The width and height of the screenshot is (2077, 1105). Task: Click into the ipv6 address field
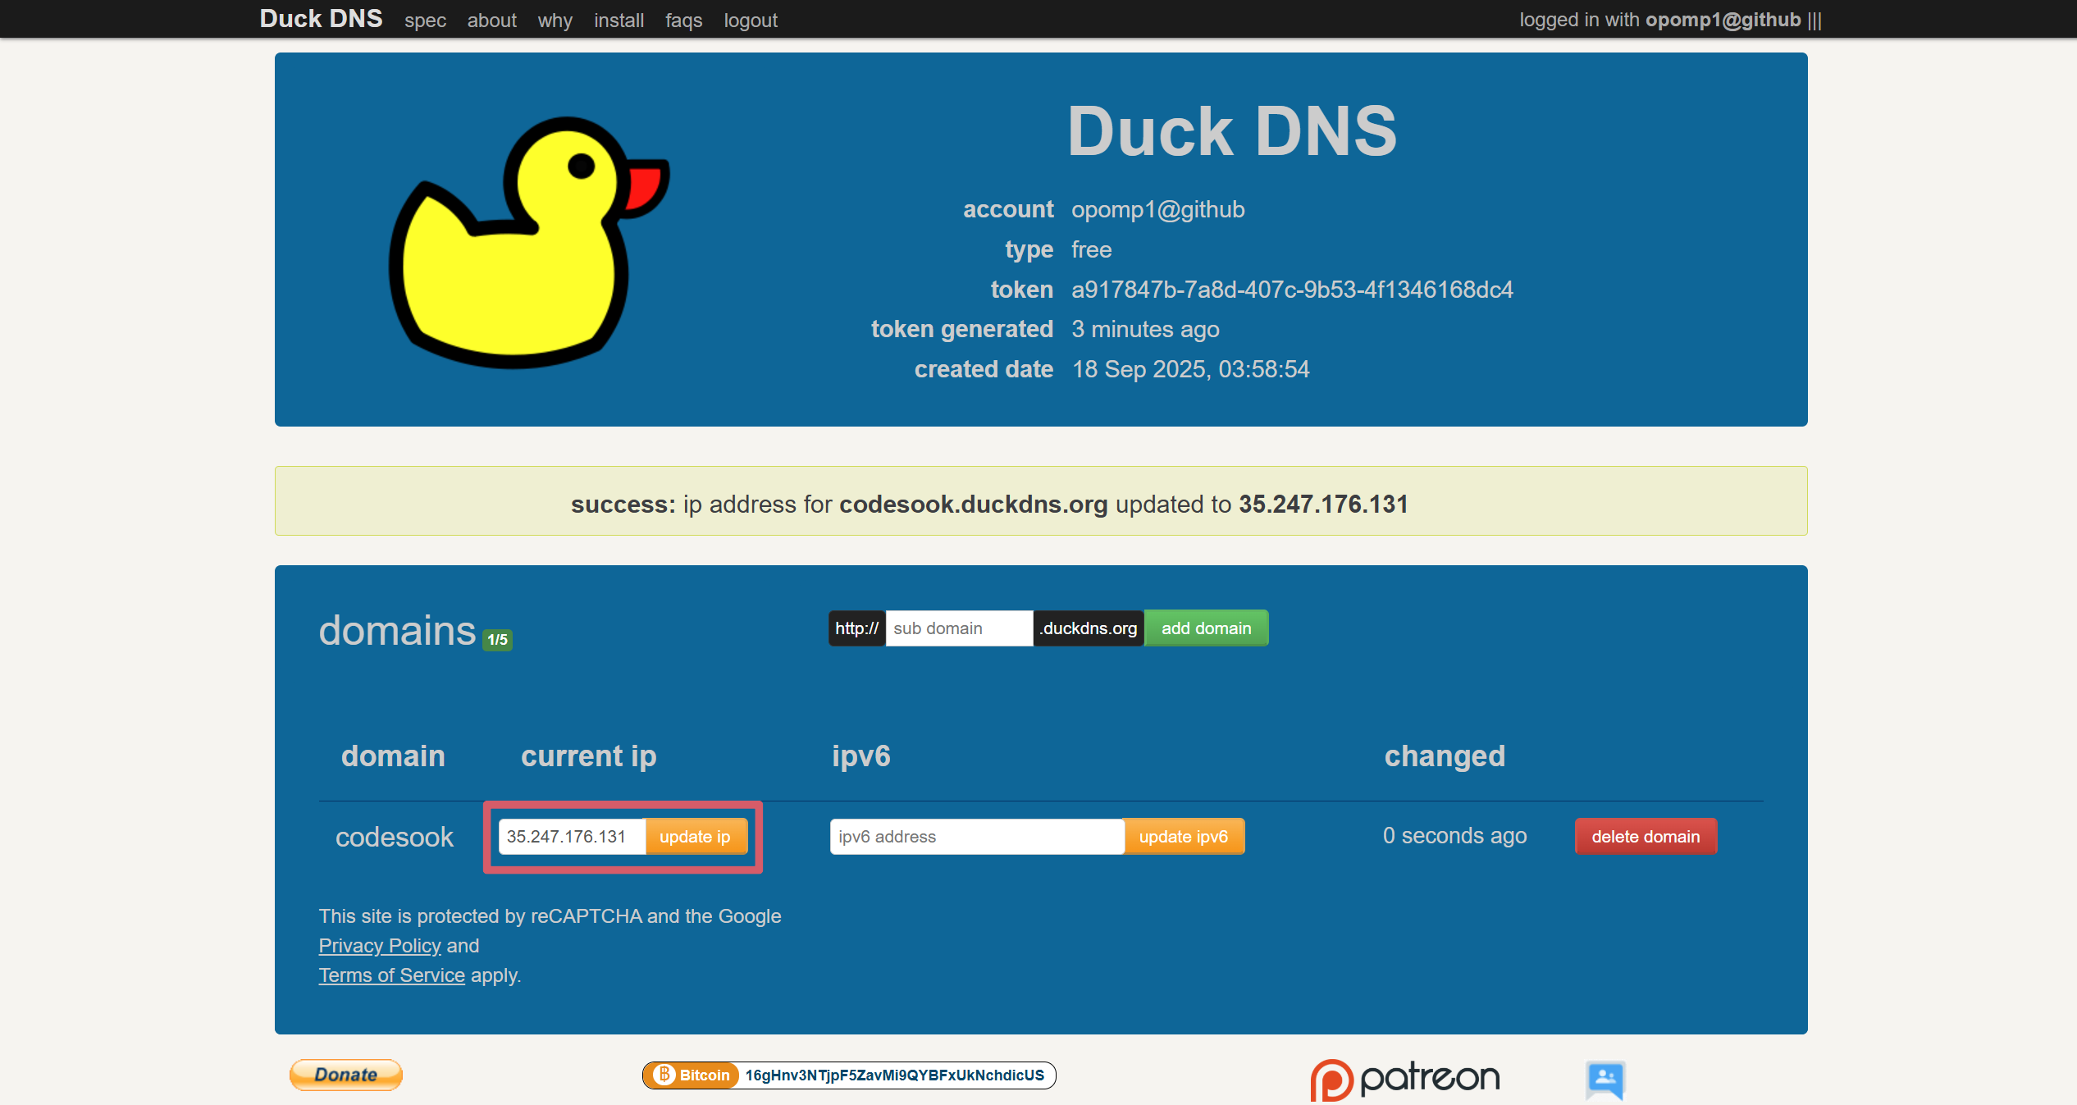click(x=976, y=836)
